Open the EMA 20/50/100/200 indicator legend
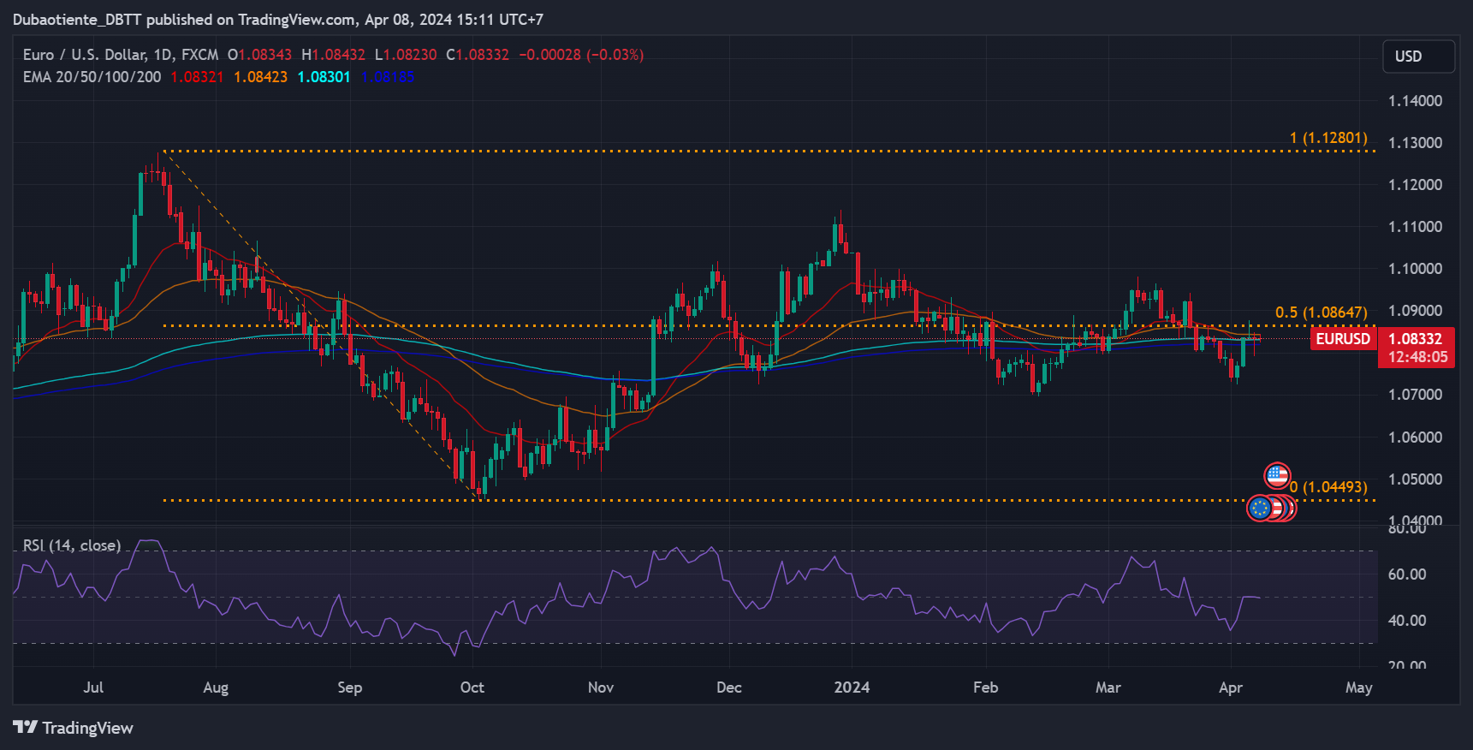Viewport: 1473px width, 750px height. pyautogui.click(x=92, y=77)
